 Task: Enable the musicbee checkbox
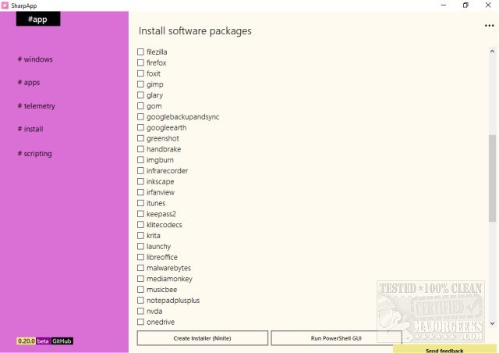click(140, 290)
